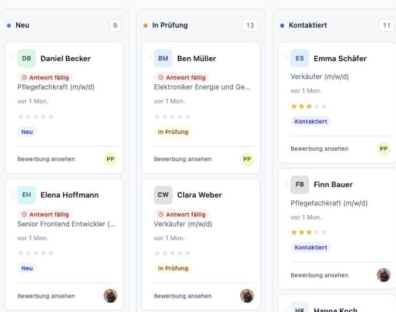
Task: Grab the drag handle on Emma Schäfer card
Action: (x=286, y=58)
